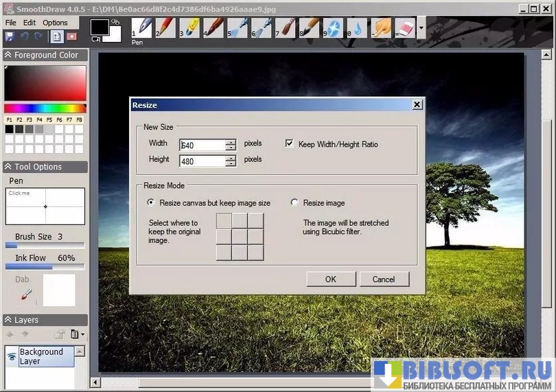Open the layers menu dropdown arrow
The height and width of the screenshot is (392, 556).
82,334
